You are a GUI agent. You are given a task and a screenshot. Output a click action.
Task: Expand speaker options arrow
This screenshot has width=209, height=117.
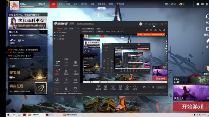pyautogui.click(x=138, y=87)
